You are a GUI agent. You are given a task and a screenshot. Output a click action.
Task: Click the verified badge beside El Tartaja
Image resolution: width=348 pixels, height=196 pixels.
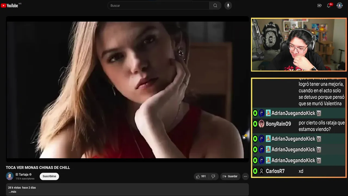(x=30, y=174)
